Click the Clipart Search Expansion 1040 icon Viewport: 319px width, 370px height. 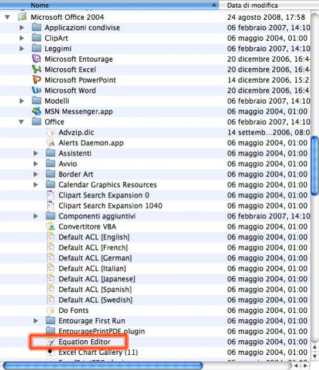(x=51, y=205)
